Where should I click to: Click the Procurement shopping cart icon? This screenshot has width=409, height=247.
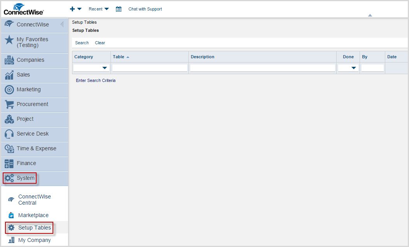pyautogui.click(x=9, y=104)
